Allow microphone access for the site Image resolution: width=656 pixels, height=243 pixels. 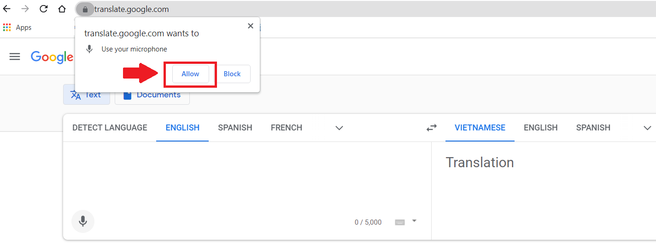point(190,74)
